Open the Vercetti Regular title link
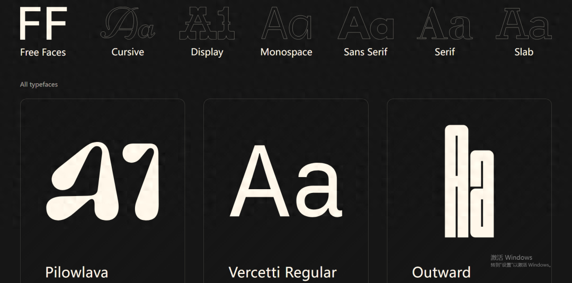 click(x=282, y=272)
